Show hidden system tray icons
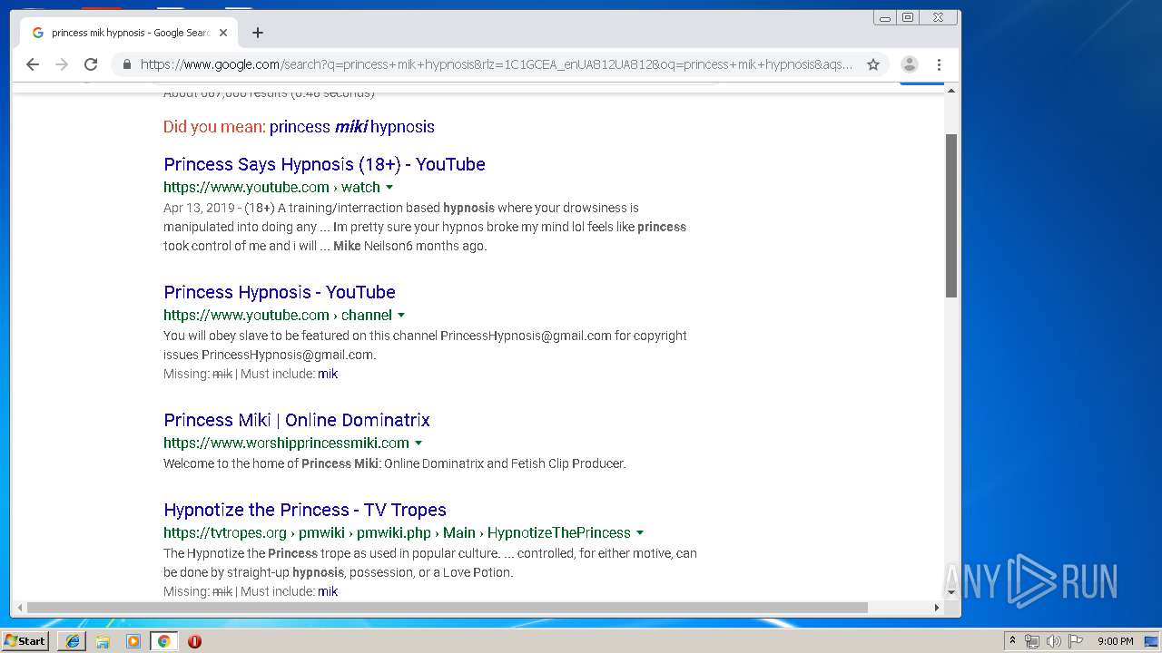The image size is (1162, 653). (1012, 641)
